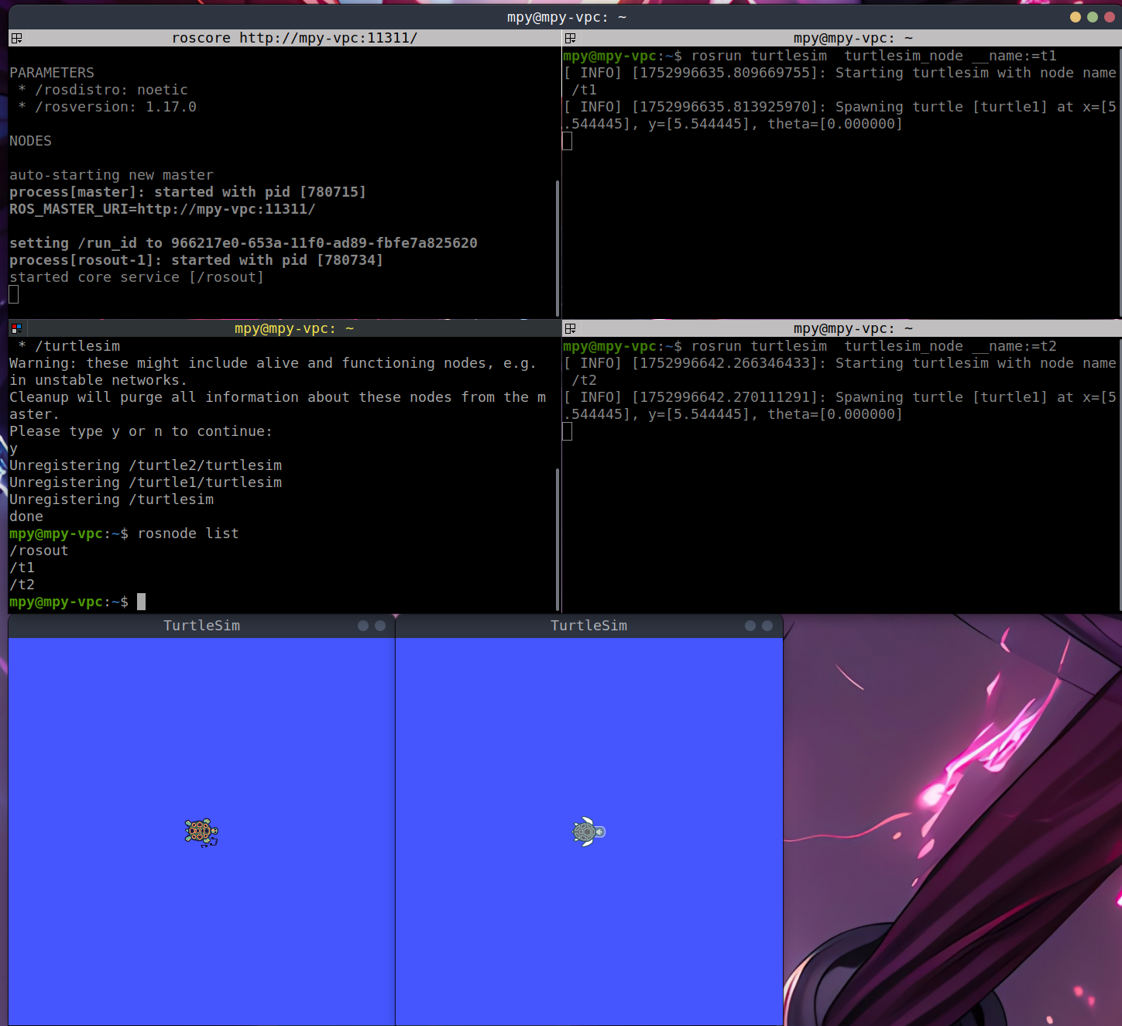Viewport: 1122px width, 1026px height.
Task: Click the scrollbar in the roscore pane
Action: 557,248
